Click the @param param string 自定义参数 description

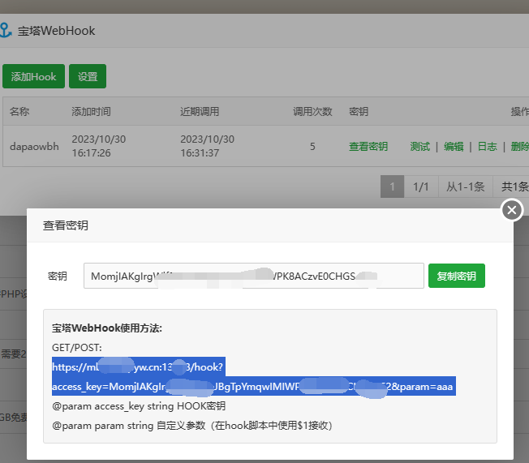click(x=192, y=426)
